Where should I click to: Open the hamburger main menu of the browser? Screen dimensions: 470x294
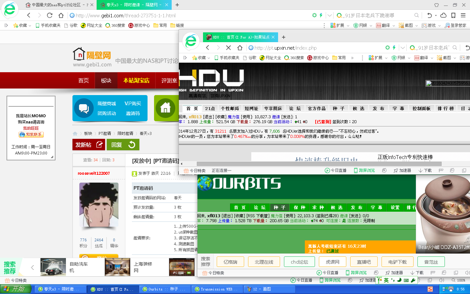[463, 15]
